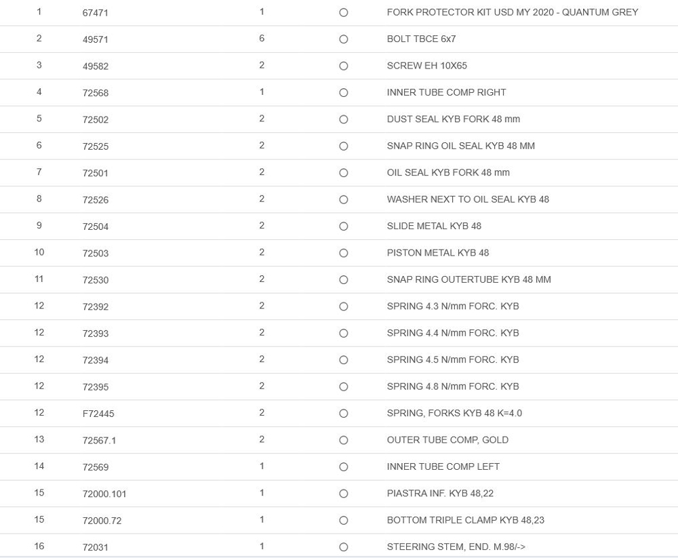Click the SPRING 4.8 N/mm FORC. KYB text
Screen dimensions: 678x558
point(452,386)
